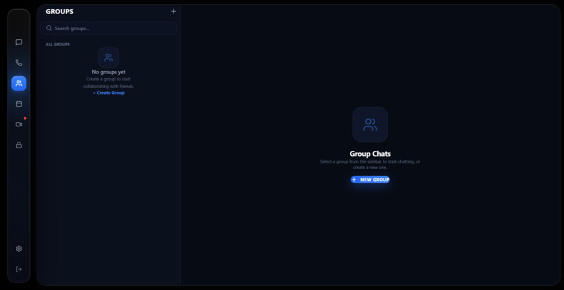Open settings gear in sidebar

coord(19,249)
